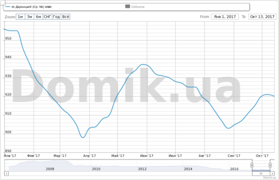
Task: Click the 930 y-axis value
Action: [x=8, y=76]
